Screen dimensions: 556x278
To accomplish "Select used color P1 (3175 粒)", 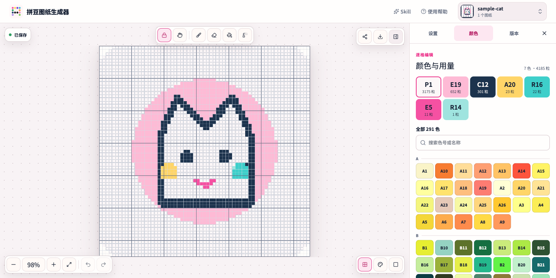I will [x=429, y=87].
